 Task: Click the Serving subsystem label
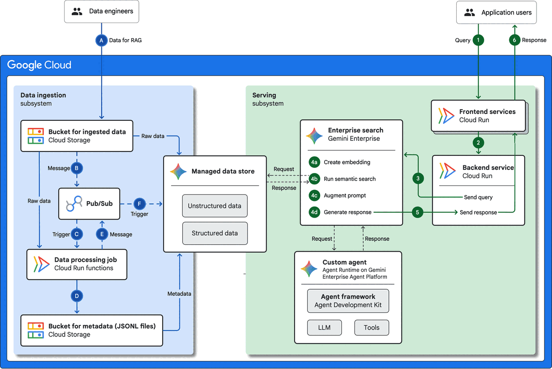coord(267,99)
